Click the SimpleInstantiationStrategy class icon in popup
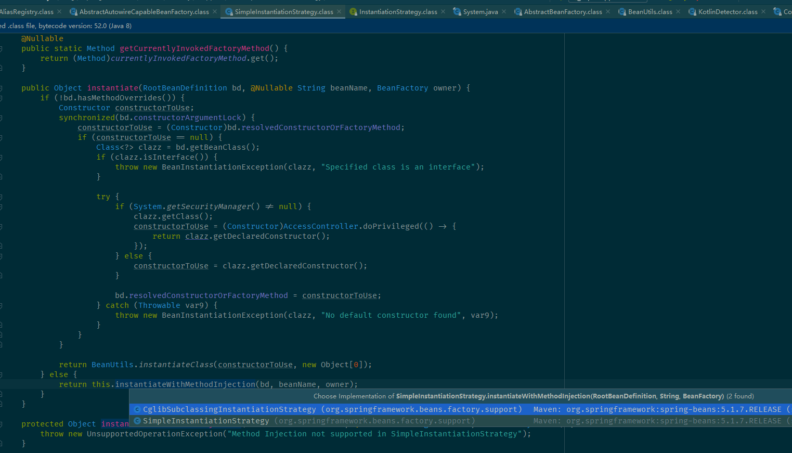The height and width of the screenshot is (453, 792). (x=137, y=421)
